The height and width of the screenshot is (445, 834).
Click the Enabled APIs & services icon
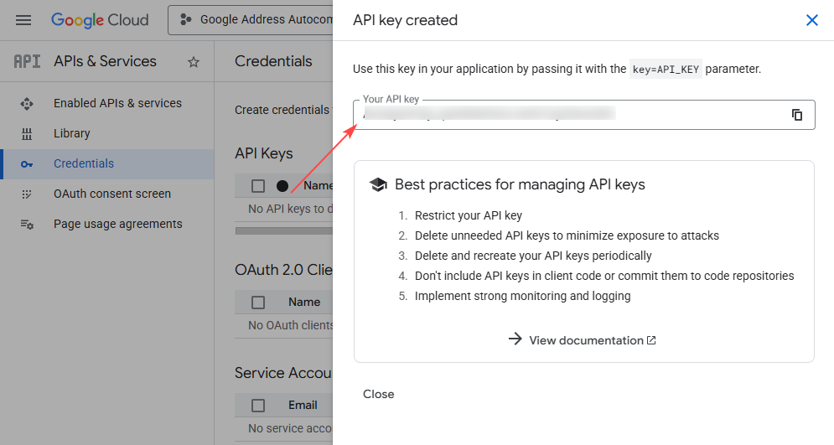[x=27, y=103]
